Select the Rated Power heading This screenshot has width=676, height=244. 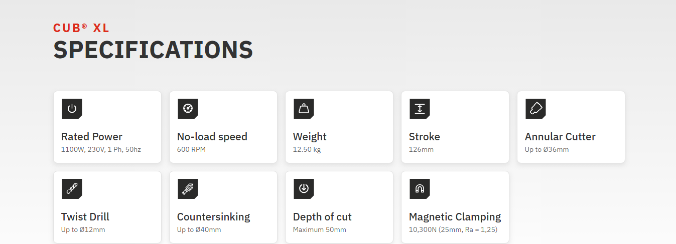point(92,137)
